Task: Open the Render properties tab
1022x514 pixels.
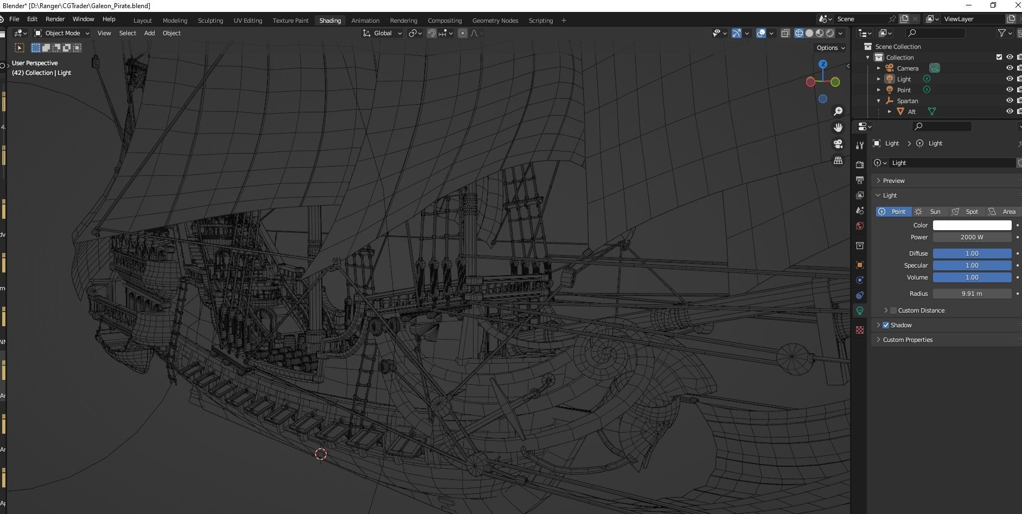Action: tap(860, 164)
